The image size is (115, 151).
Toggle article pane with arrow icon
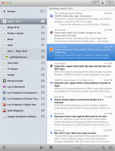point(111,148)
